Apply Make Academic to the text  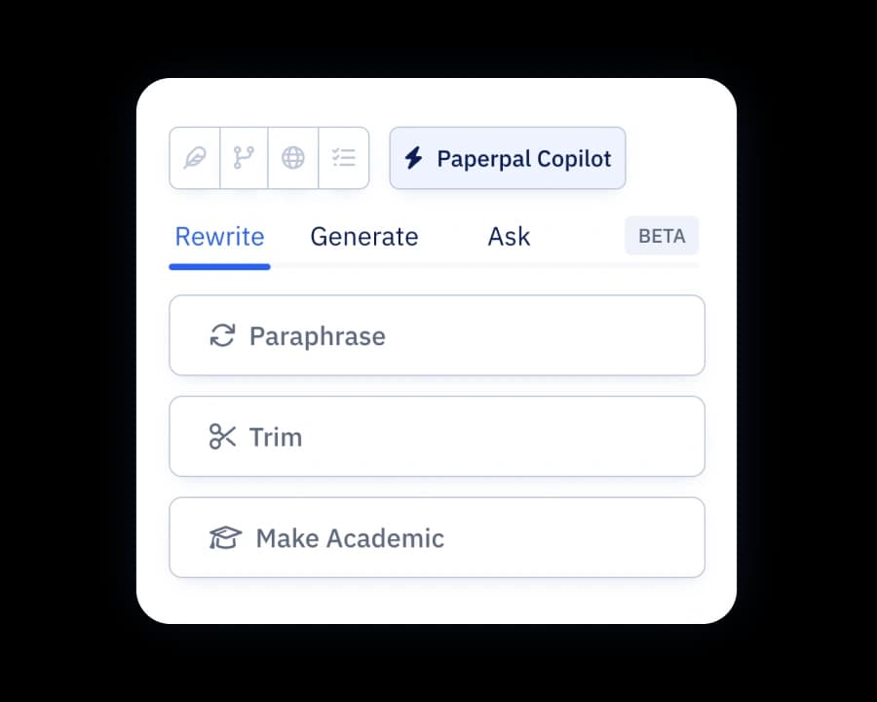[437, 537]
